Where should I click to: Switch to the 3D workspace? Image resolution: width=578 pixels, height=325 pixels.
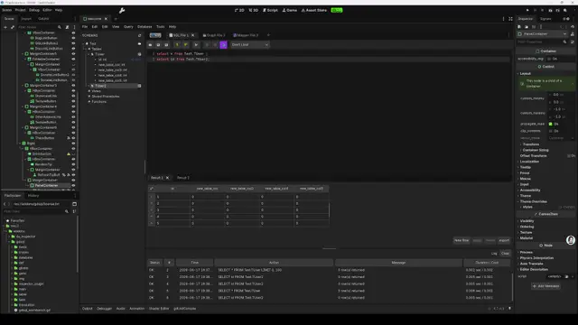tap(253, 10)
